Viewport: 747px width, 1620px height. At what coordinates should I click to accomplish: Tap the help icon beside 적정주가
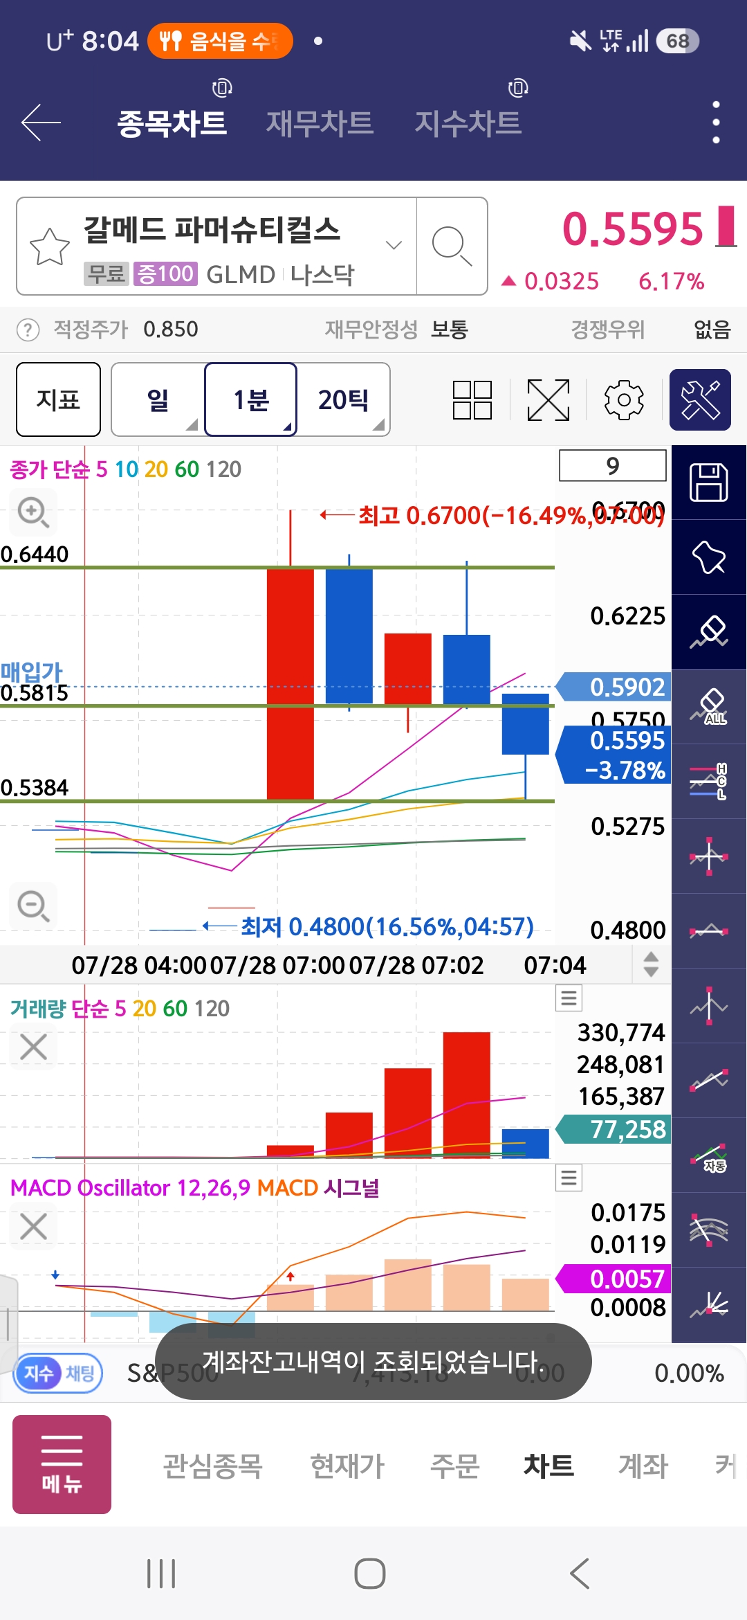pyautogui.click(x=28, y=330)
